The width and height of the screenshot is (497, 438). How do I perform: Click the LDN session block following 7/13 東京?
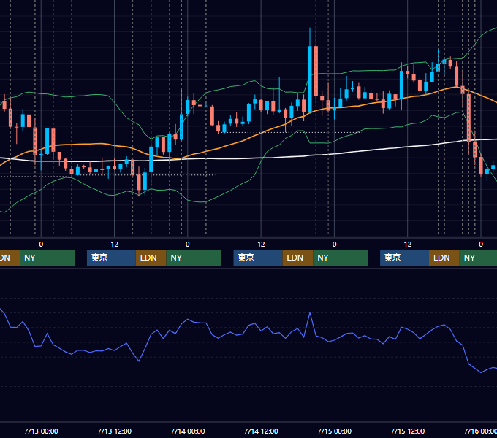click(151, 258)
